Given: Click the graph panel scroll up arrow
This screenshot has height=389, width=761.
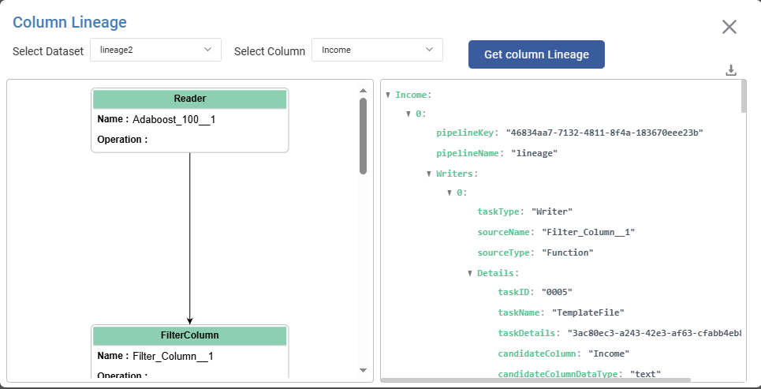Looking at the screenshot, I should point(363,90).
